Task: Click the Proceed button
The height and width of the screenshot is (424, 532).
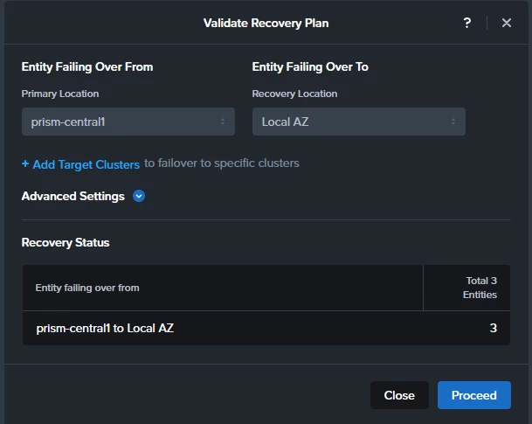Action: click(x=474, y=395)
